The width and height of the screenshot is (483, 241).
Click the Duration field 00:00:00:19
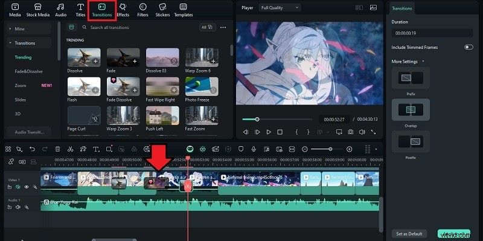(x=432, y=33)
